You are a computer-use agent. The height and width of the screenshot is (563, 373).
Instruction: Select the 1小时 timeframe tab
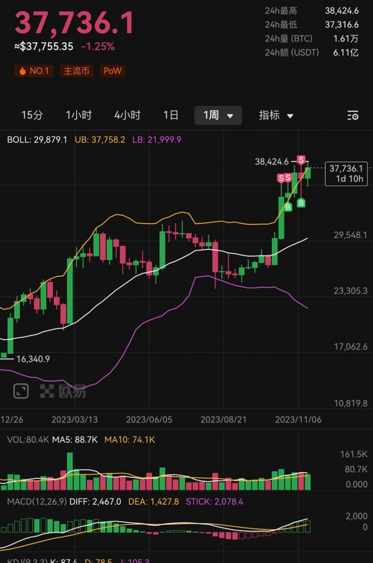point(79,115)
